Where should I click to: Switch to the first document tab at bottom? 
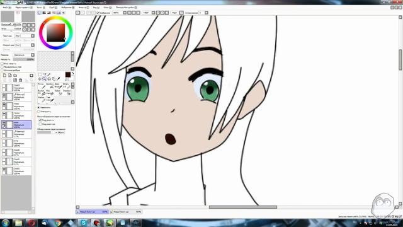point(92,212)
